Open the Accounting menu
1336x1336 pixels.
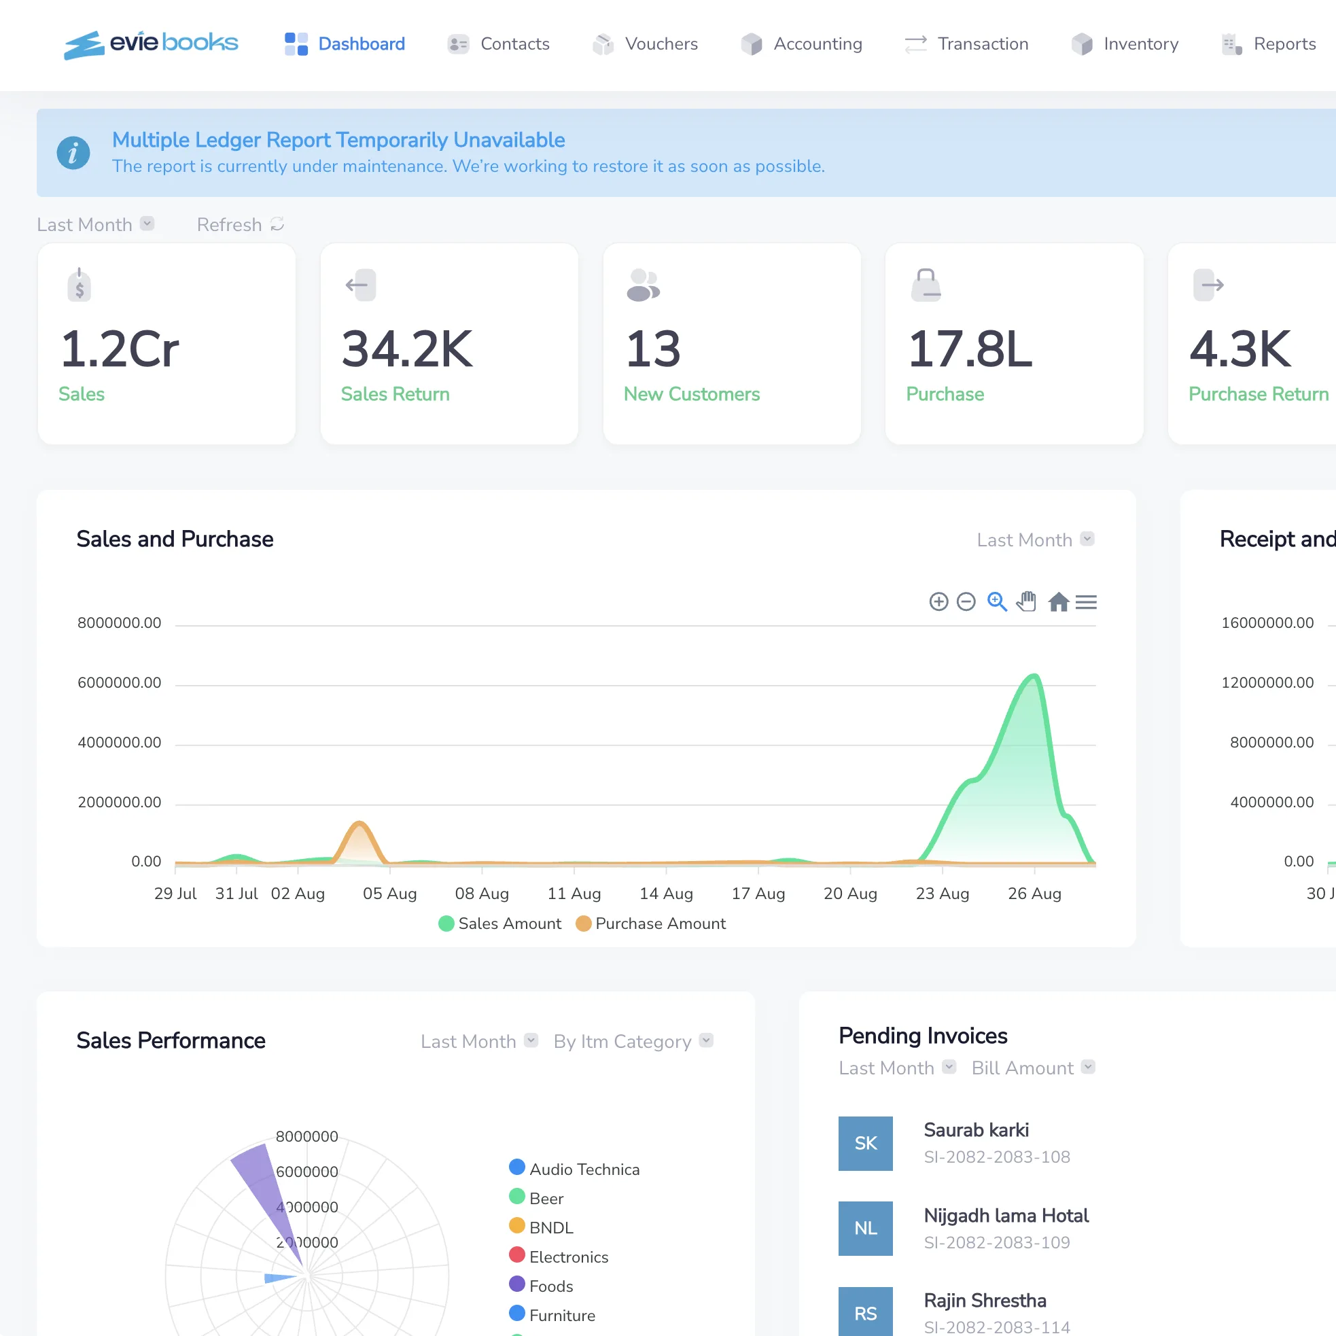click(801, 43)
